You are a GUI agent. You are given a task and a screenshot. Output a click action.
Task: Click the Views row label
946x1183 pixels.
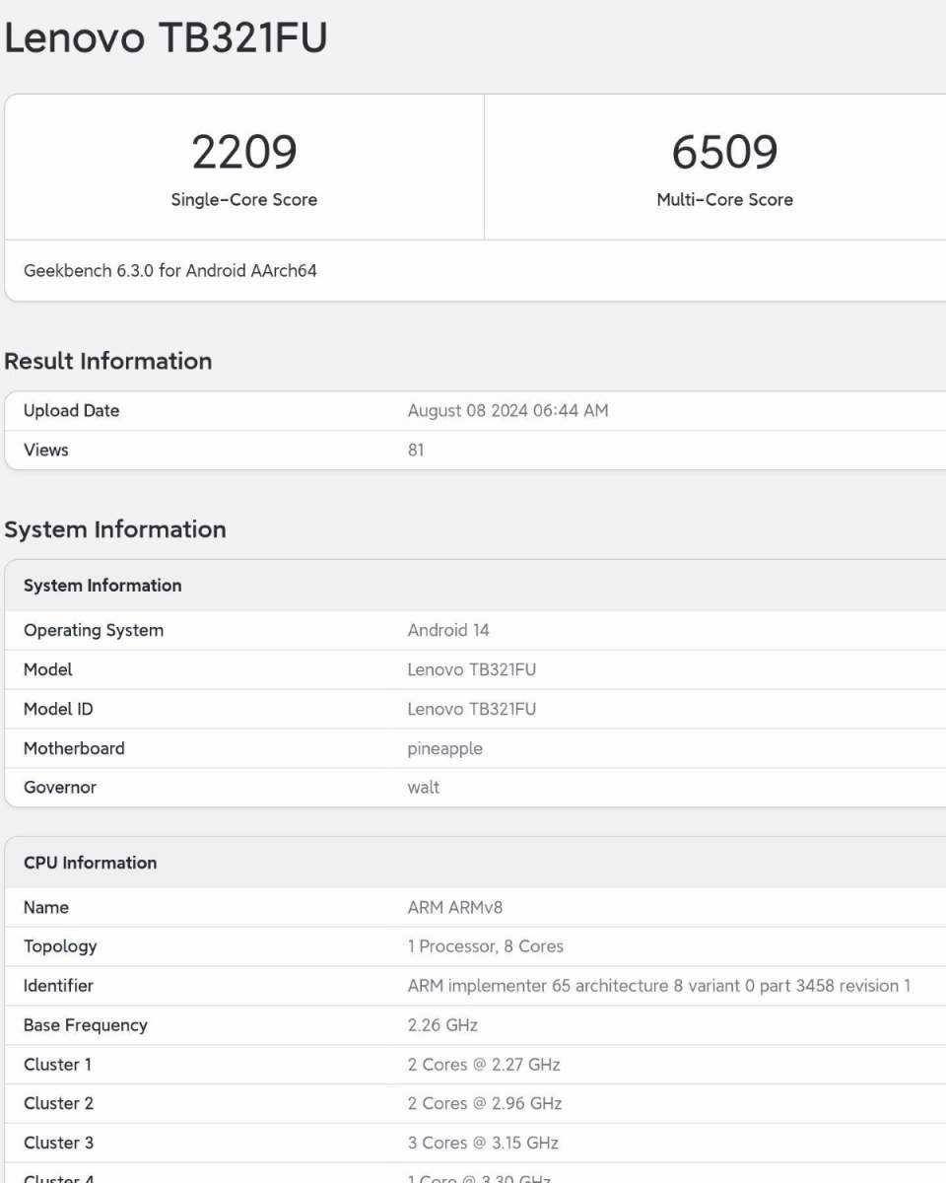[46, 450]
